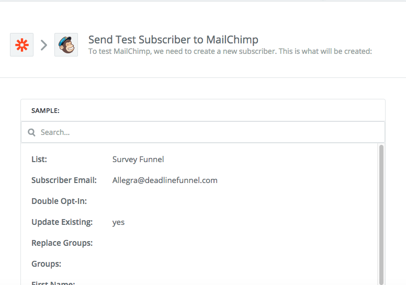This screenshot has width=406, height=285.
Task: Select the 'yes' value for Update Existing
Action: (119, 222)
